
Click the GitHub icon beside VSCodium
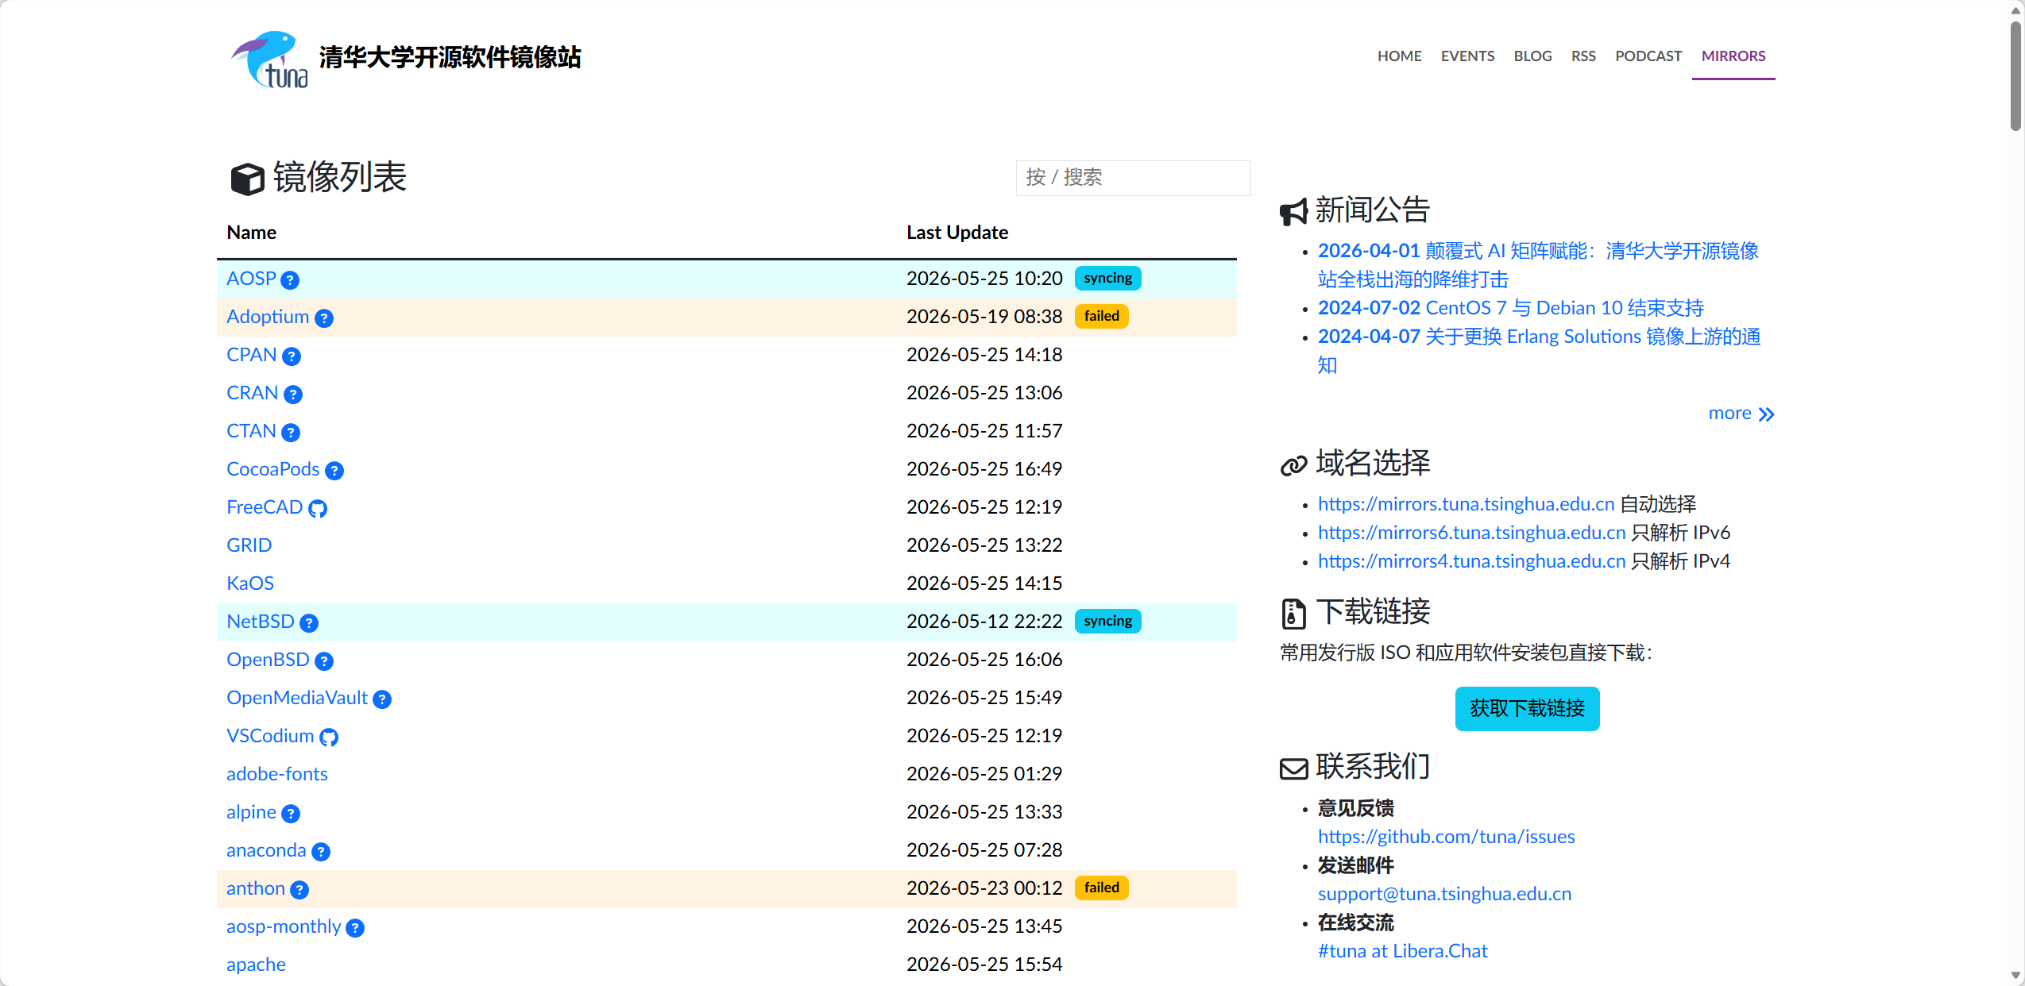(x=329, y=738)
